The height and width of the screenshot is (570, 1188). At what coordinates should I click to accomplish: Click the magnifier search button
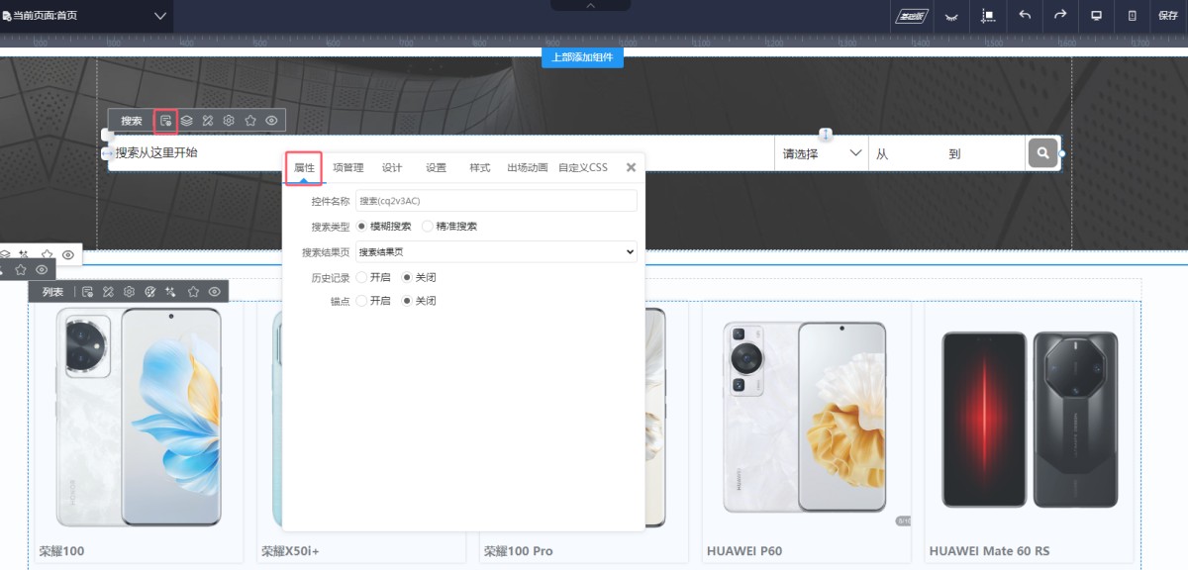pyautogui.click(x=1042, y=153)
